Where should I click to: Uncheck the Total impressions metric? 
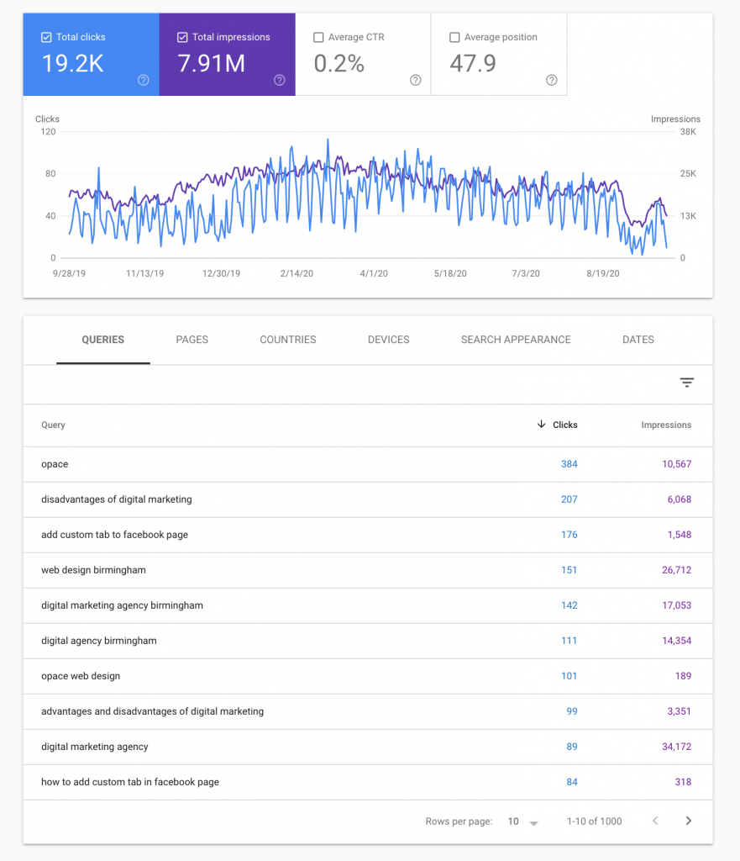[182, 37]
